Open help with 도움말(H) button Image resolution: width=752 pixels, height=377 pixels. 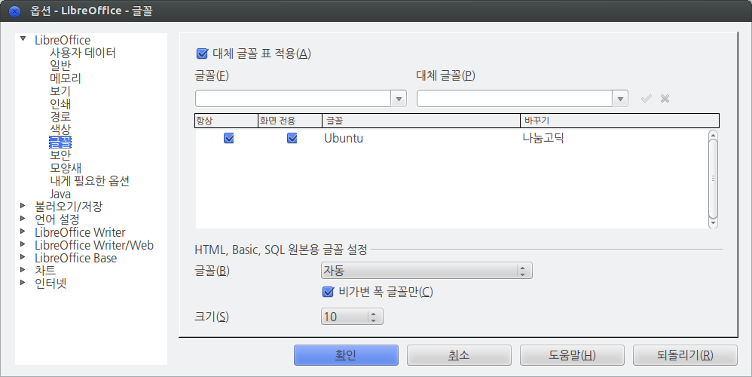[x=572, y=355]
